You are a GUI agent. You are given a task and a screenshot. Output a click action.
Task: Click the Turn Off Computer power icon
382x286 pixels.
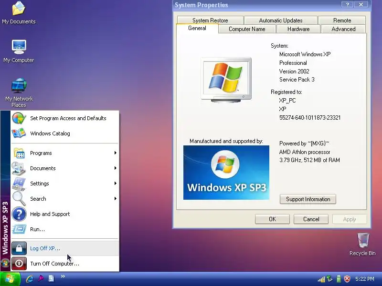(x=19, y=264)
